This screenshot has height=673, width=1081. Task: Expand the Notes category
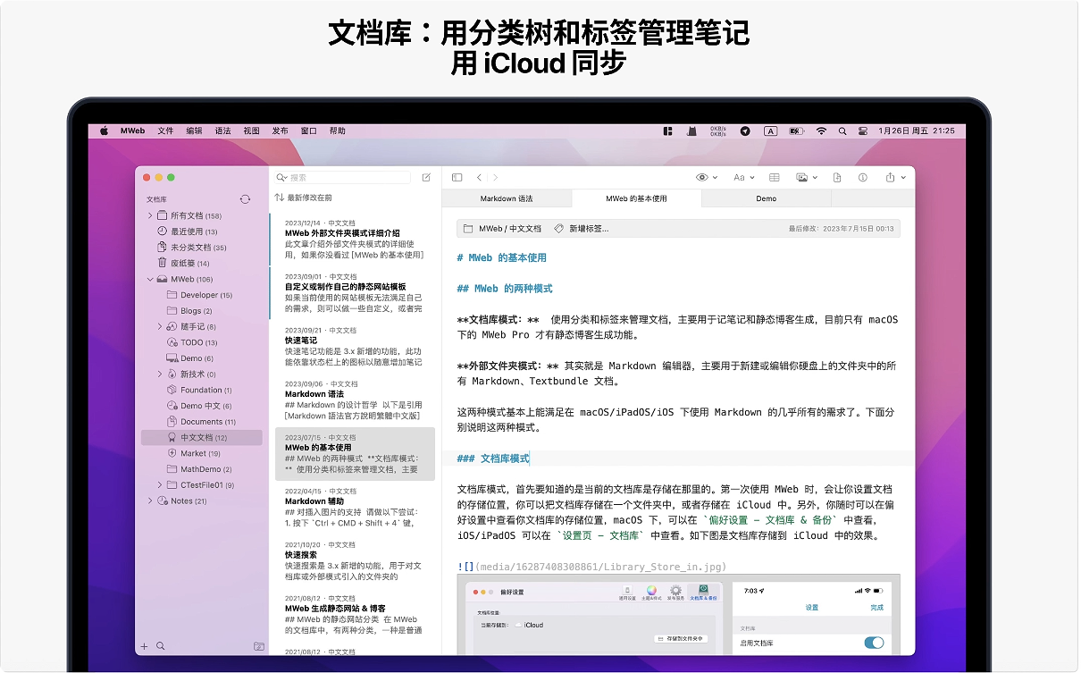149,501
